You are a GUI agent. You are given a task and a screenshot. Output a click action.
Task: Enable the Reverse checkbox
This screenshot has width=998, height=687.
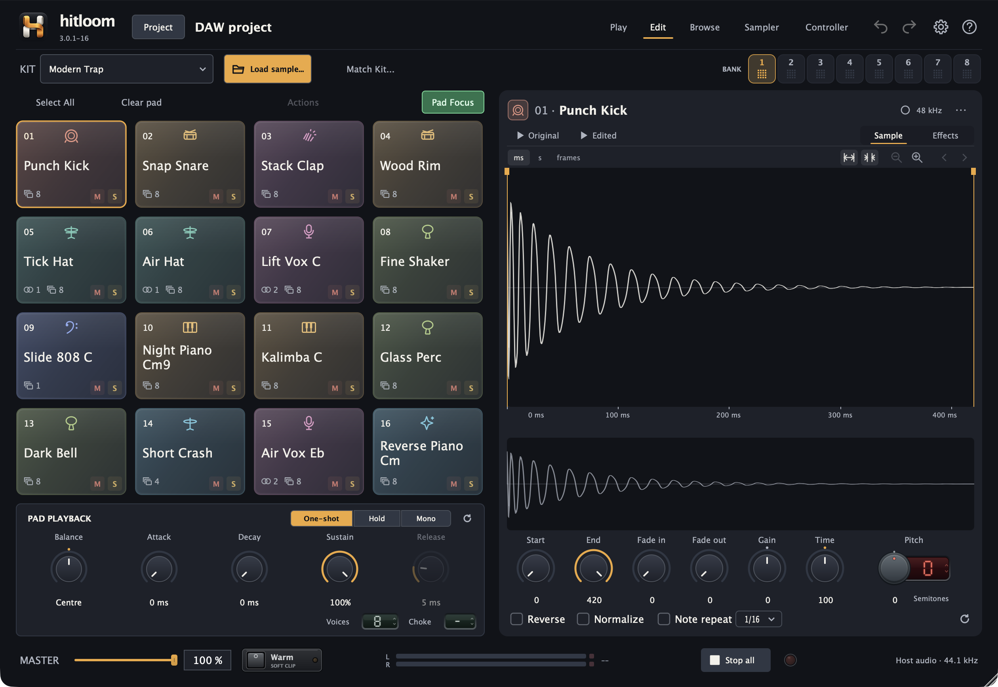pos(516,619)
